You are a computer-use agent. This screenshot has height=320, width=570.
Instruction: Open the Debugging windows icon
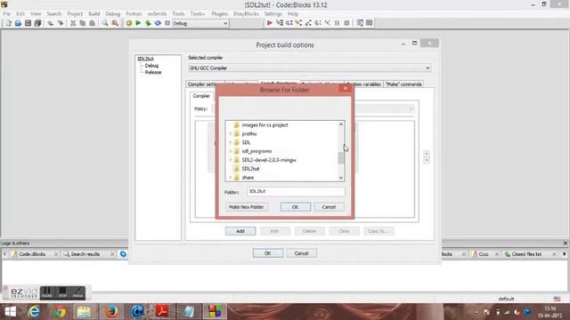click(x=360, y=23)
